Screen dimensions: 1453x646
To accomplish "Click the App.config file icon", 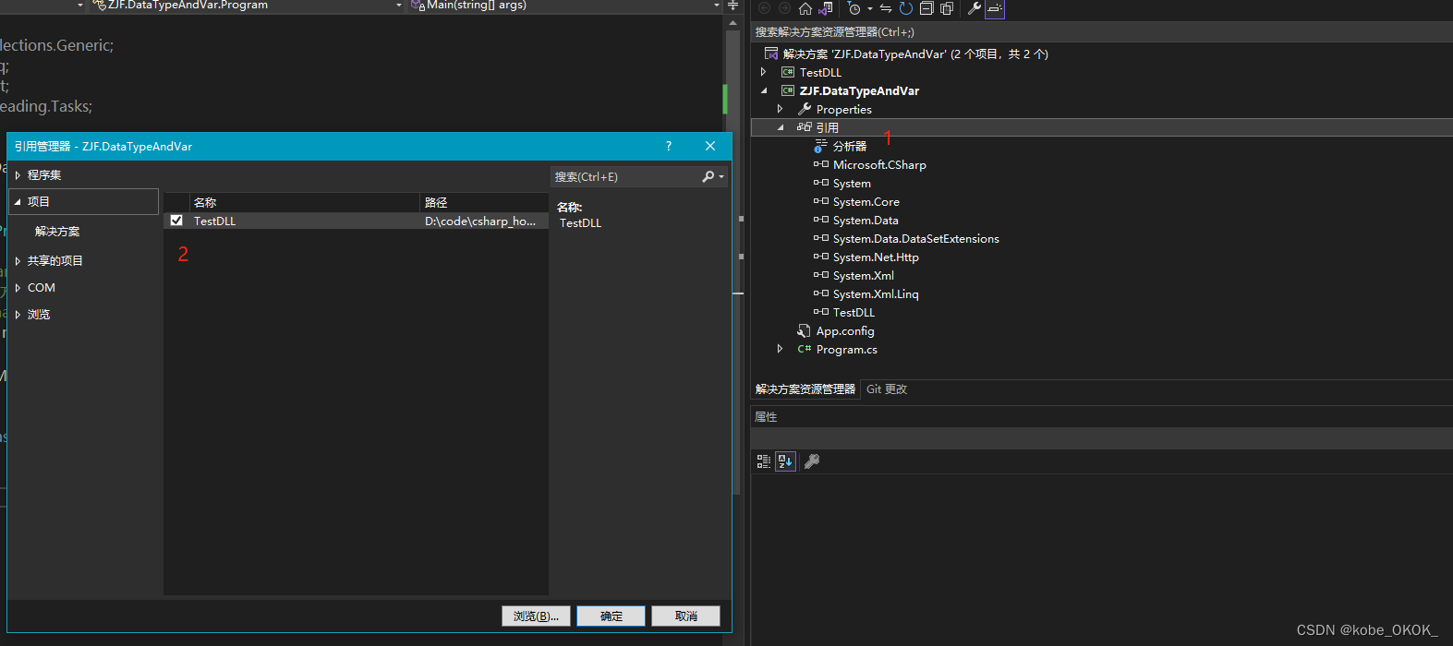I will click(805, 330).
